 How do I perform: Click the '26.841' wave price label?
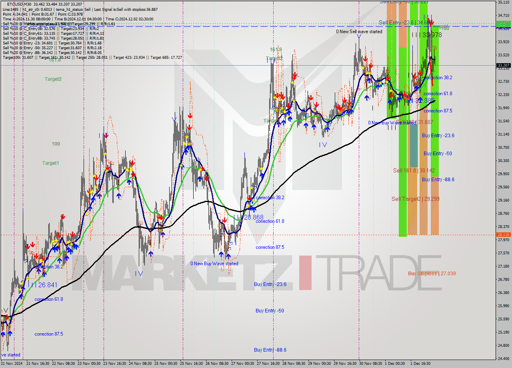(x=48, y=285)
